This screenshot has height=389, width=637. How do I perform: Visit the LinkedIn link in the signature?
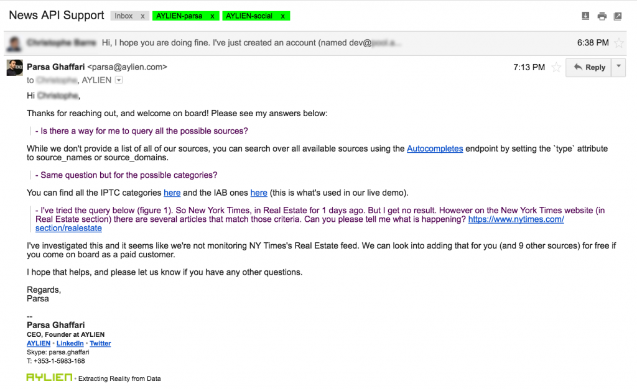tap(70, 343)
